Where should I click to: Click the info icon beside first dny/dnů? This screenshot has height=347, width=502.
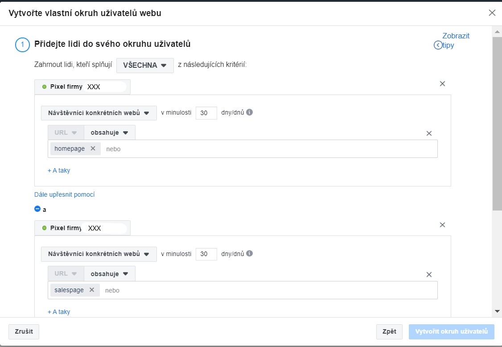click(249, 112)
